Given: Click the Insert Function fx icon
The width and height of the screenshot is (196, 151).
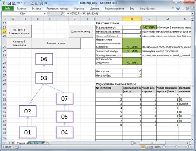Looking at the screenshot, I should 62,14.
